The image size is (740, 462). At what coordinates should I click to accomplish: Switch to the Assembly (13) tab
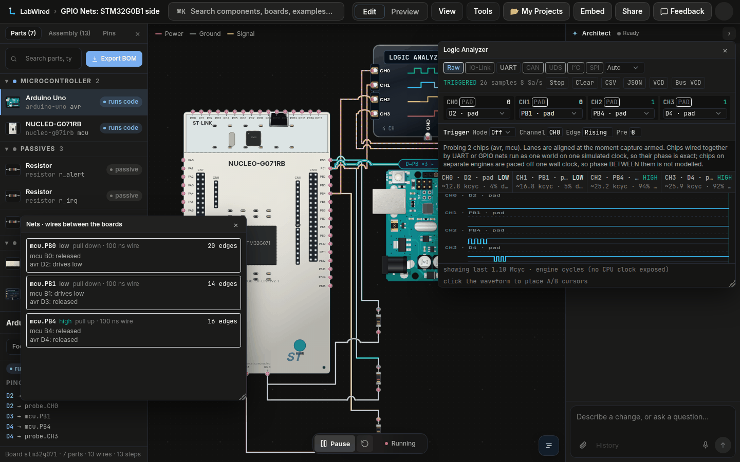point(69,33)
